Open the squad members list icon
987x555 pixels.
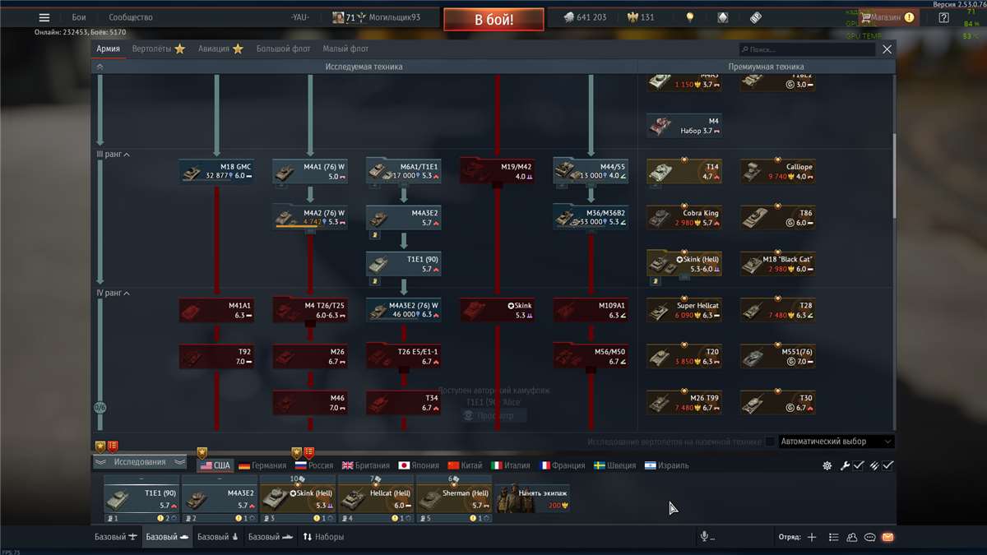[x=833, y=537]
